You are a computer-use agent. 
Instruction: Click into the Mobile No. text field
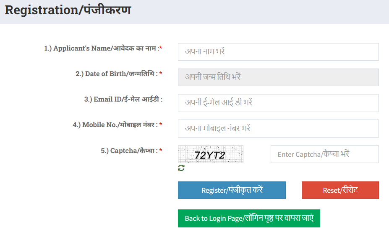(x=278, y=128)
